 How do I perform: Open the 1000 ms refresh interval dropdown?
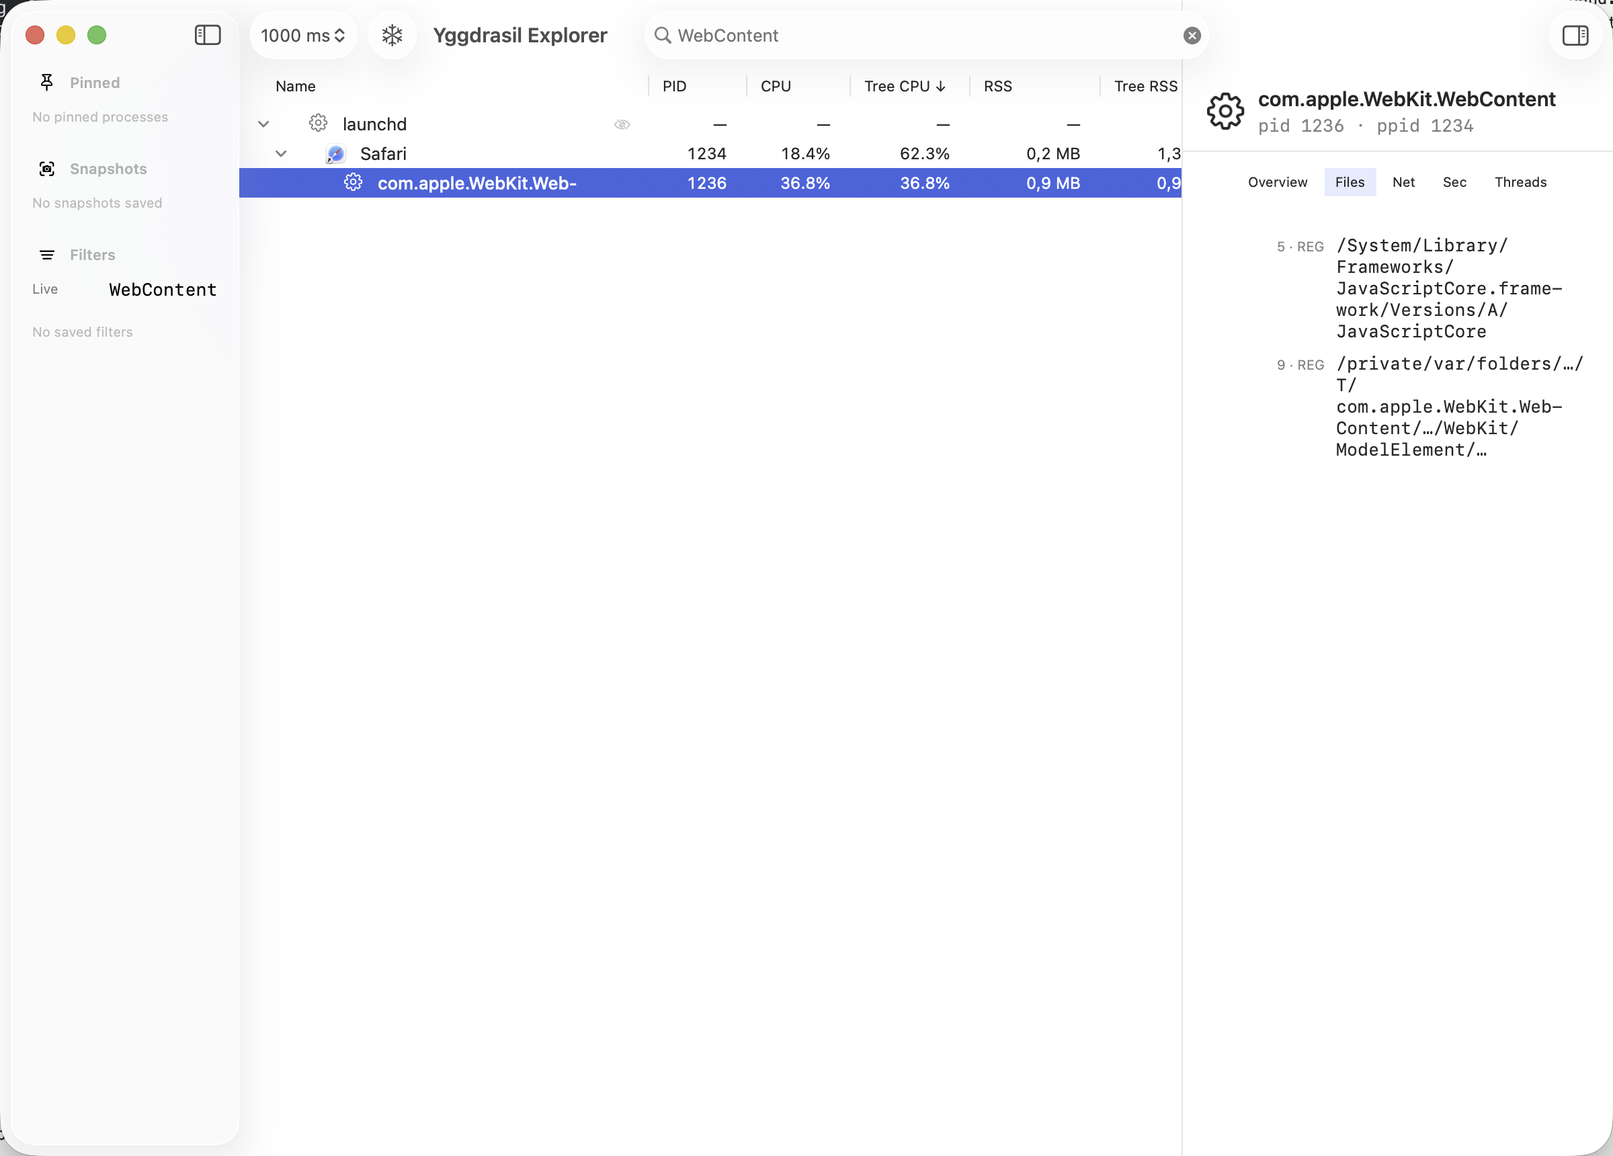point(303,35)
